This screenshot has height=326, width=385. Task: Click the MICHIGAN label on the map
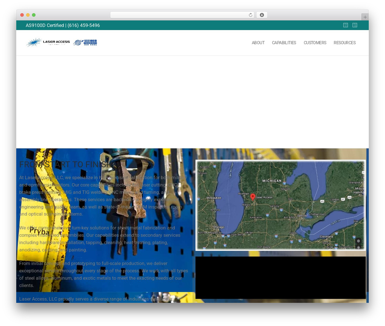(272, 181)
